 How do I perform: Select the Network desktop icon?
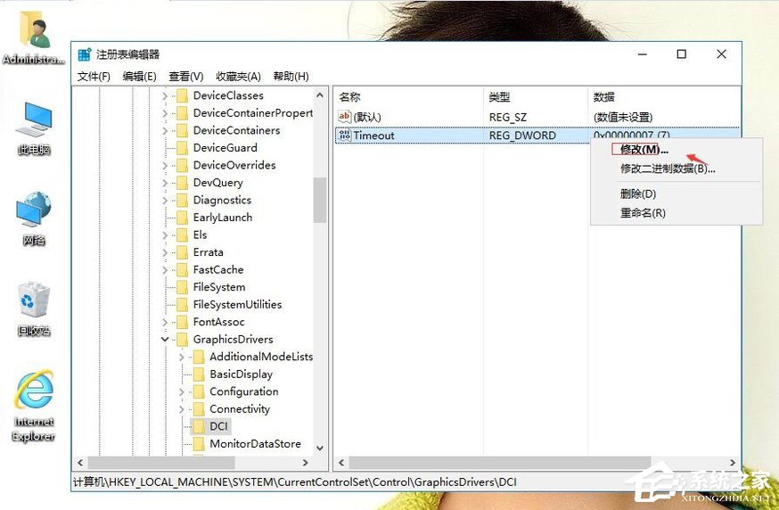pyautogui.click(x=34, y=211)
